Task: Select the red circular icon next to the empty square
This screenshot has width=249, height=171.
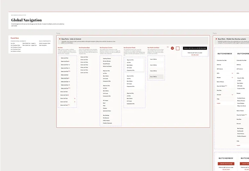Action: pos(172,48)
